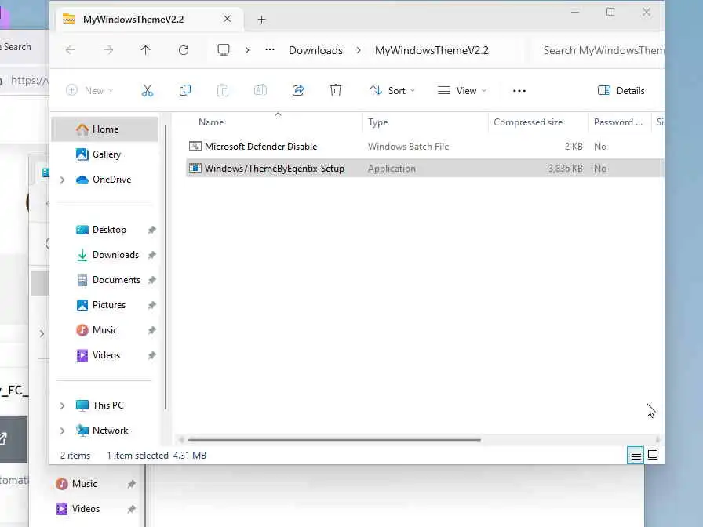This screenshot has width=703, height=527.
Task: Open Videos quick access folder
Action: click(106, 355)
